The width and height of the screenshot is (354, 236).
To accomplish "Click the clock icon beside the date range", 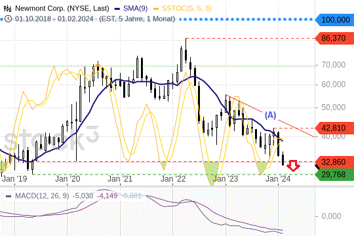I will pyautogui.click(x=8, y=19).
